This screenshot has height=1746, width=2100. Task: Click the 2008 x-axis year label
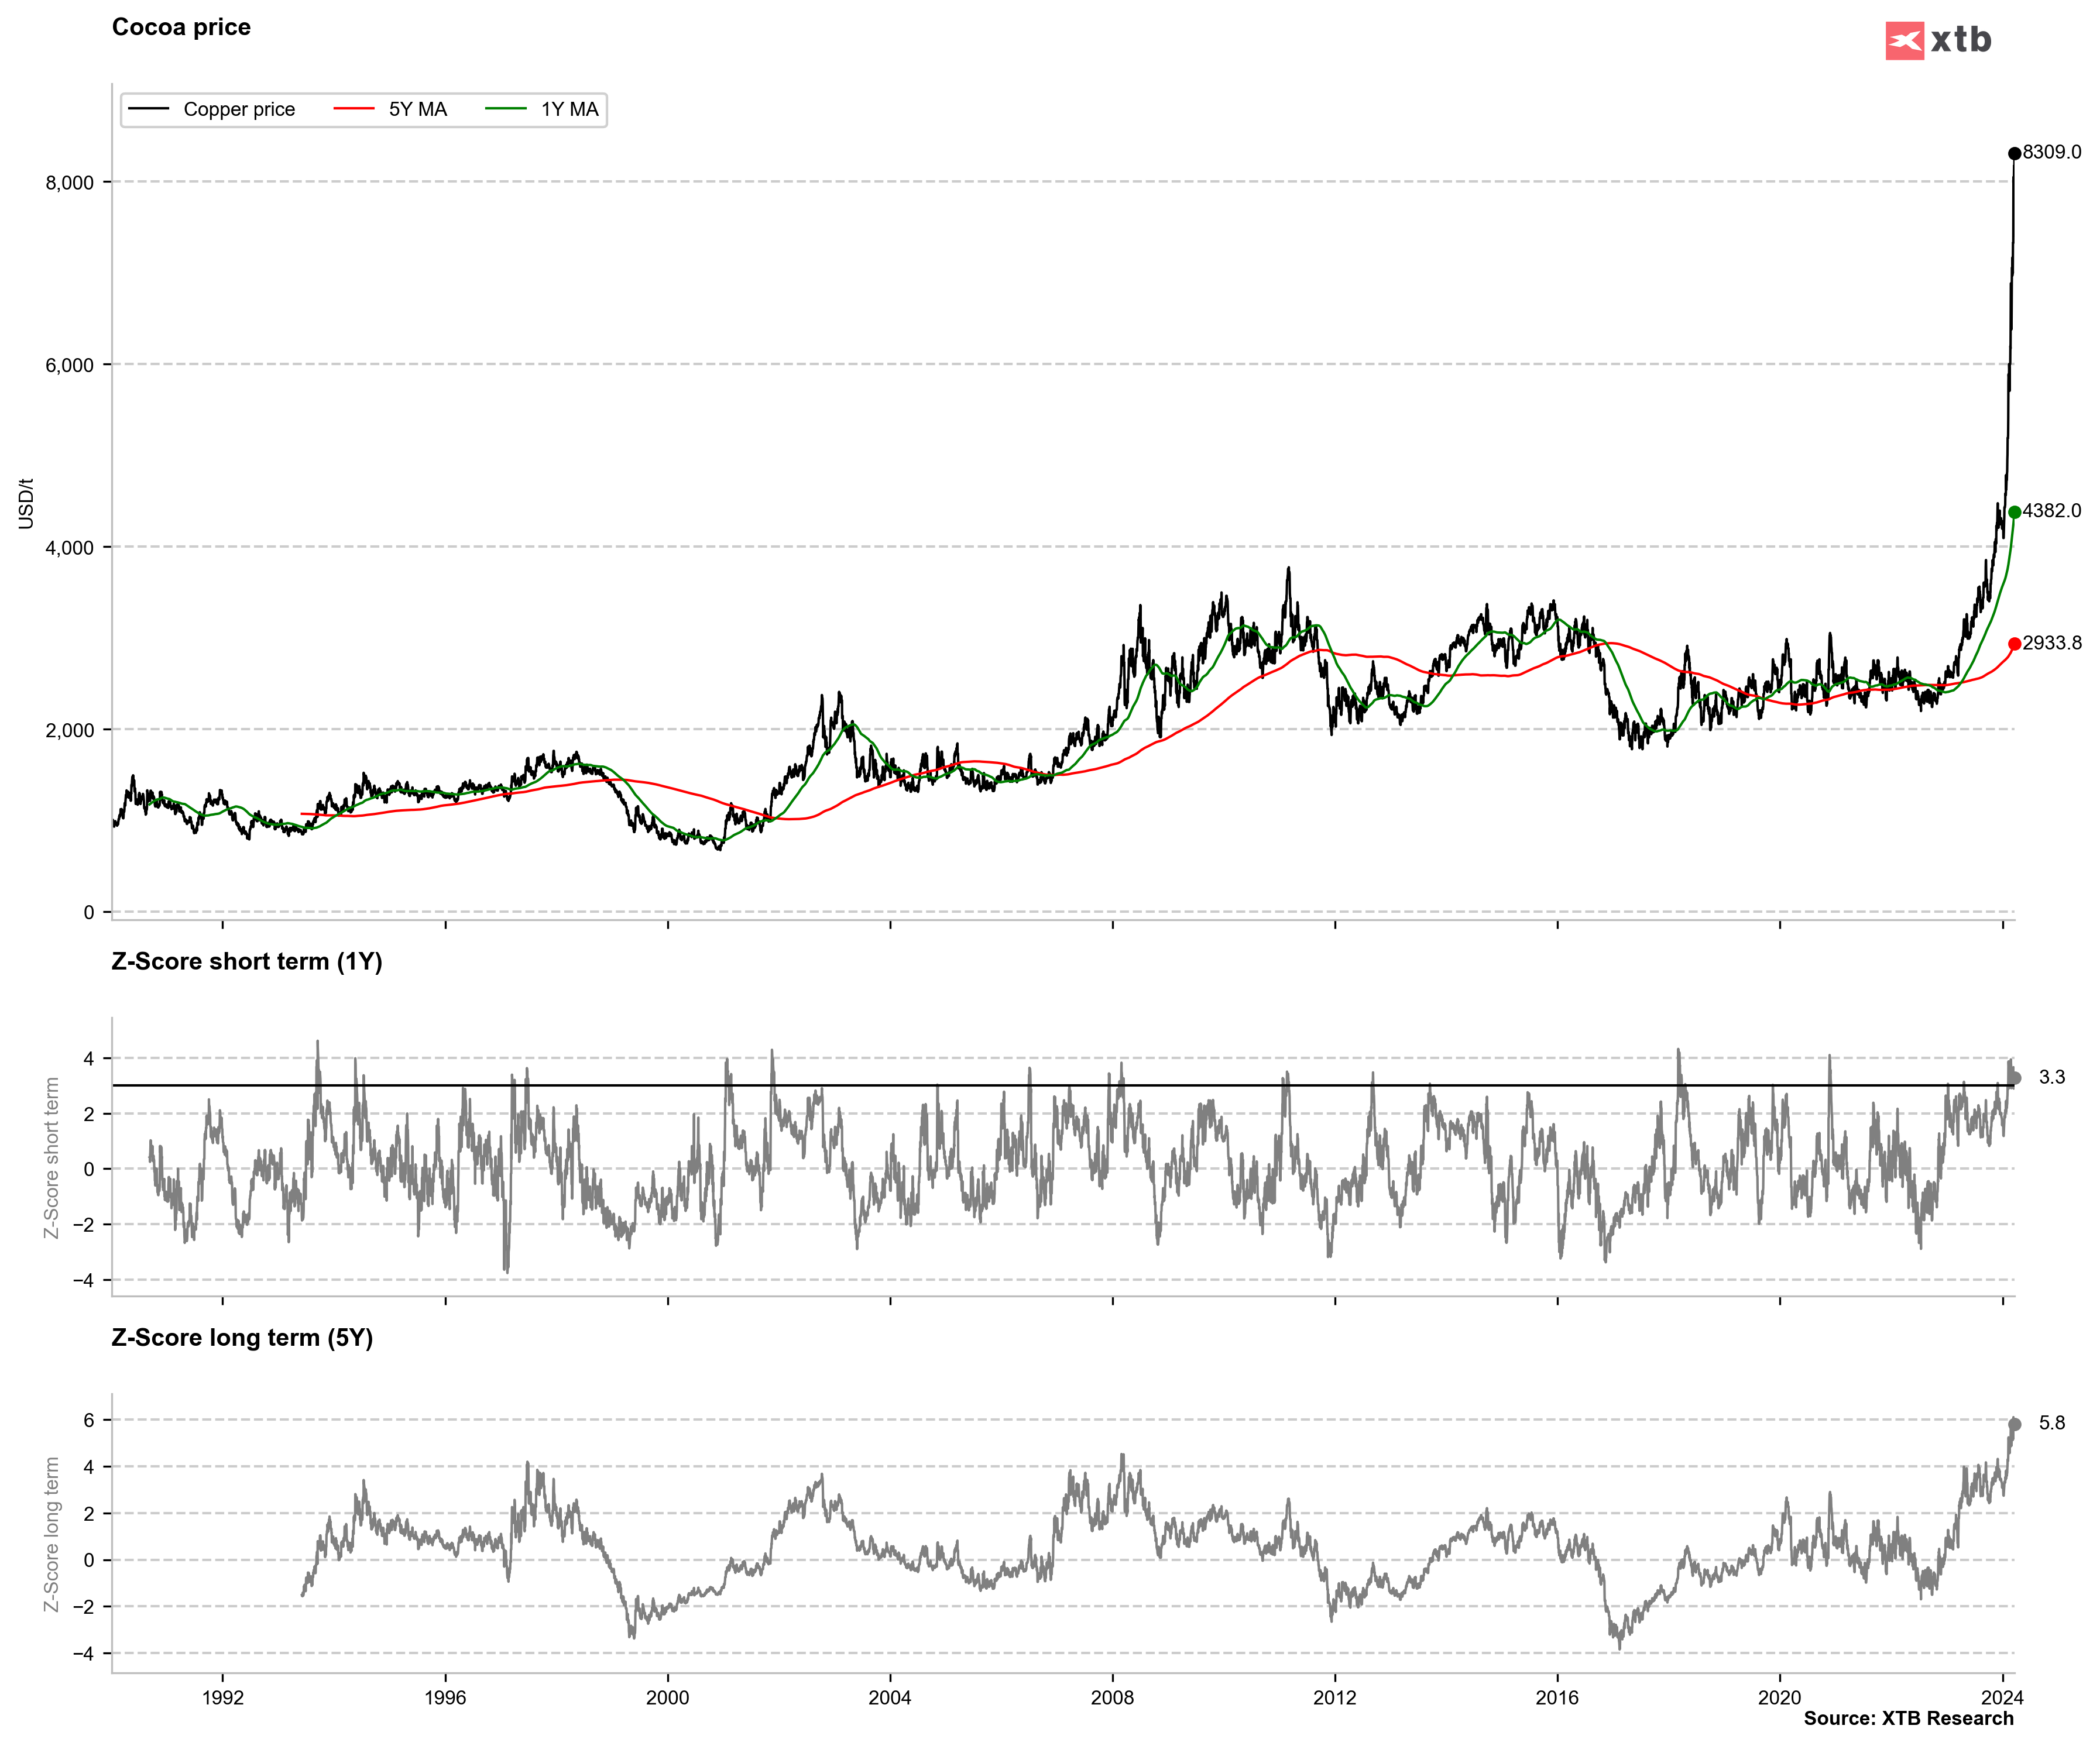click(x=1112, y=1697)
